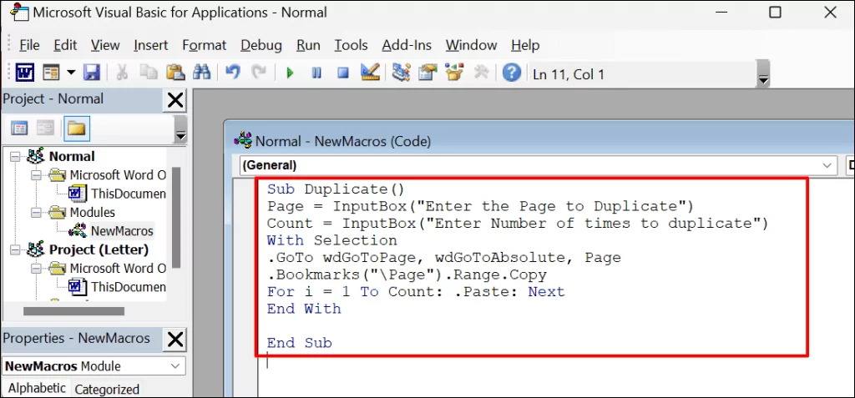The image size is (855, 398).
Task: Click the End With code line
Action: (x=304, y=309)
